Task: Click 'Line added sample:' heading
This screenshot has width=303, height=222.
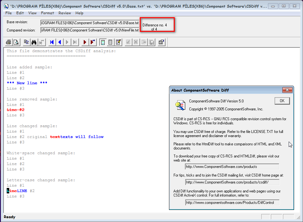Action: (29, 67)
